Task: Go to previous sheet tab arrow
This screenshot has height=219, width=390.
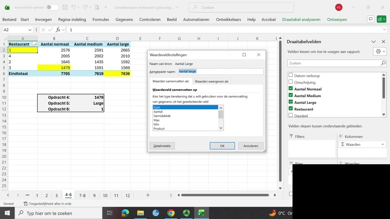Action: coord(8,195)
